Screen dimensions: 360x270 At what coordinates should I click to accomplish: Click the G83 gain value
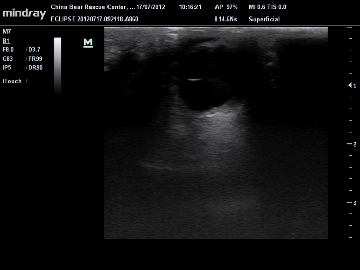[x=8, y=58]
